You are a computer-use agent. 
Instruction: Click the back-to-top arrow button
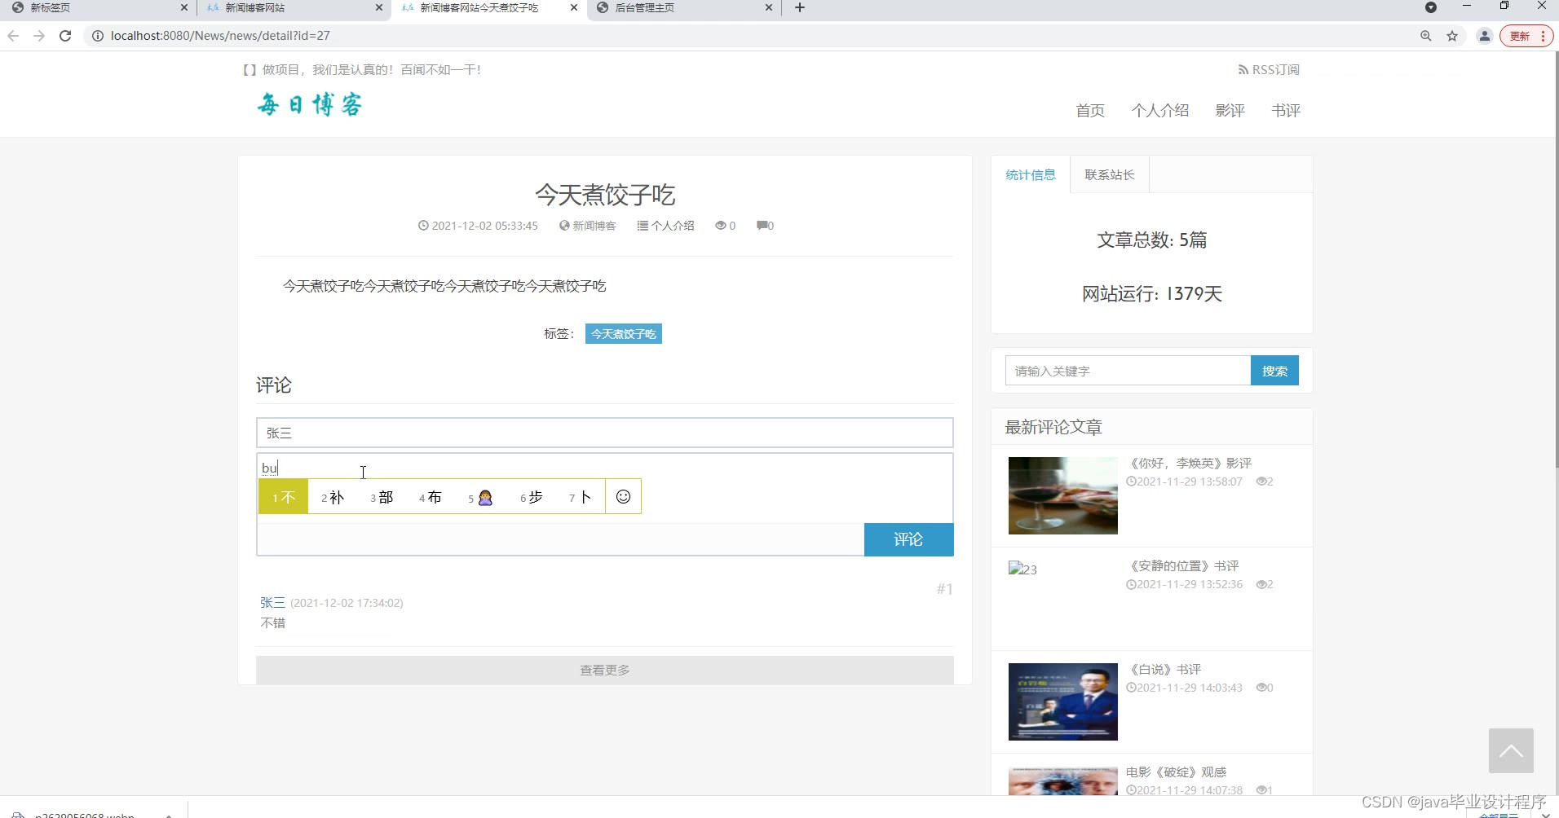pos(1511,750)
